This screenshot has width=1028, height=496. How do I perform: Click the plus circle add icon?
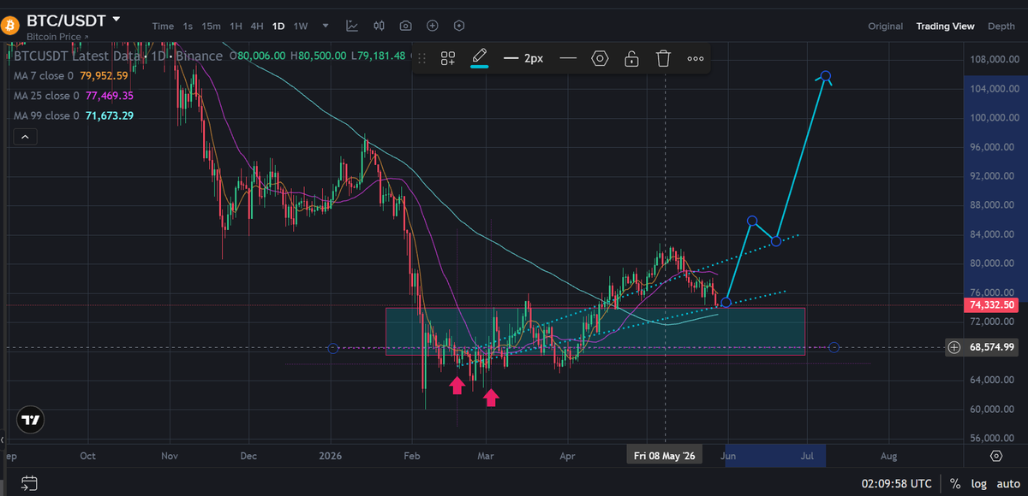click(x=432, y=27)
